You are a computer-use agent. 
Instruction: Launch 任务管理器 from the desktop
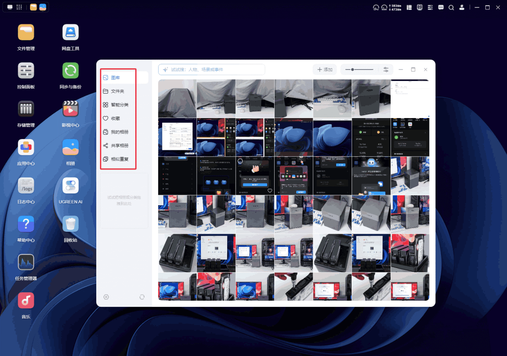[x=26, y=262]
